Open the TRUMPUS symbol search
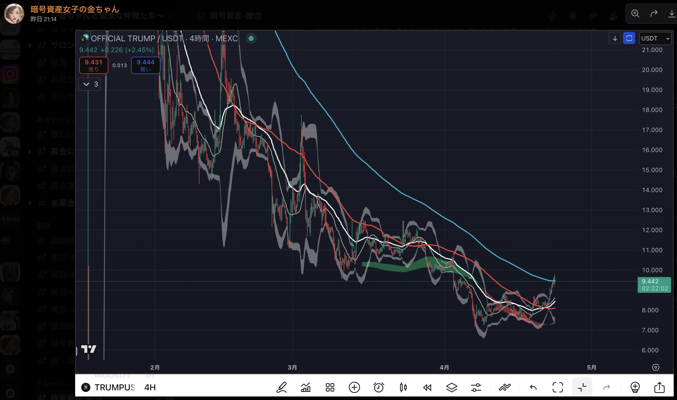Image resolution: width=677 pixels, height=400 pixels. [x=115, y=388]
